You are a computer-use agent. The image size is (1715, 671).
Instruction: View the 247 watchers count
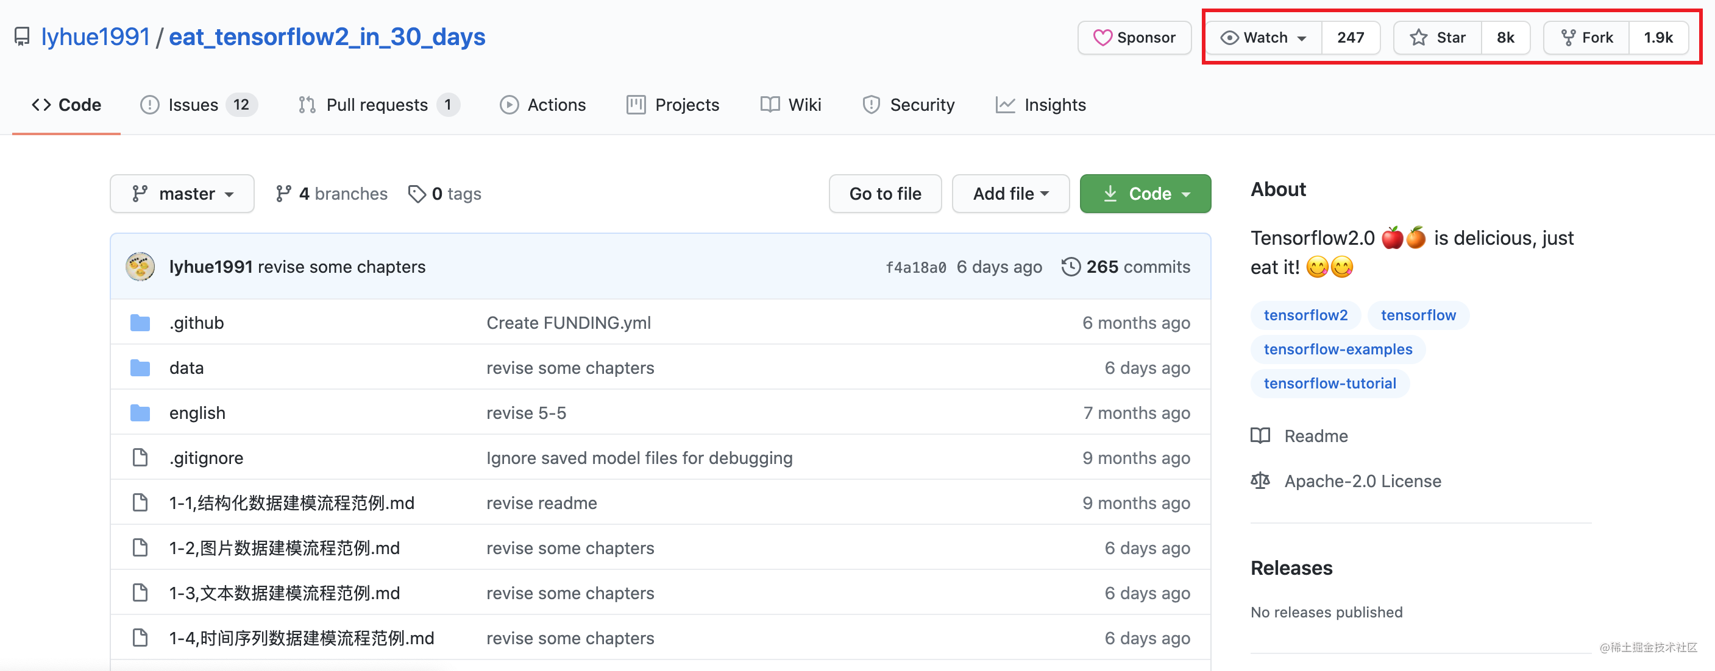pyautogui.click(x=1350, y=38)
